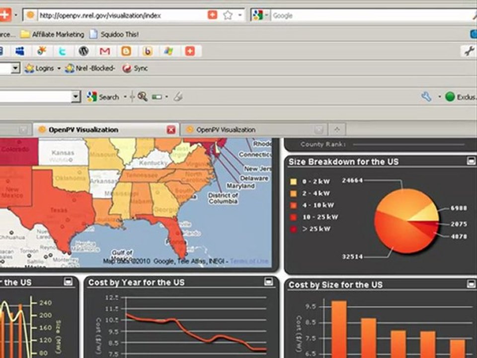The width and height of the screenshot is (477, 358).
Task: Minimize the bottom-left 'the US' chart panel
Action: [68, 281]
